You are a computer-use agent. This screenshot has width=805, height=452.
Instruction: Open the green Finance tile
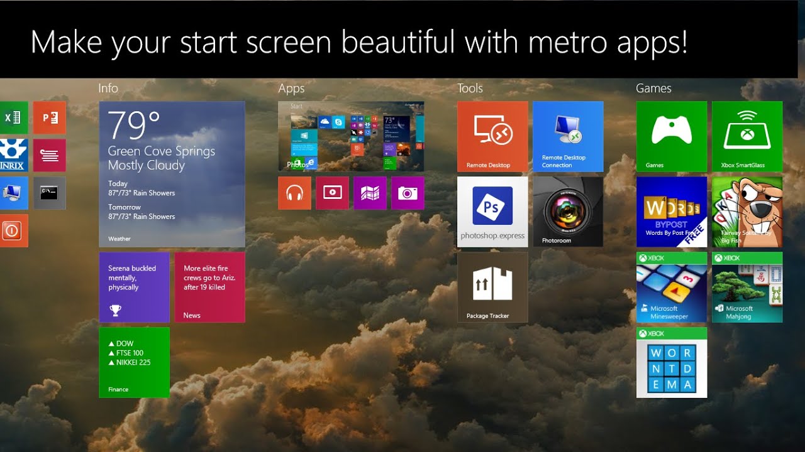(134, 362)
